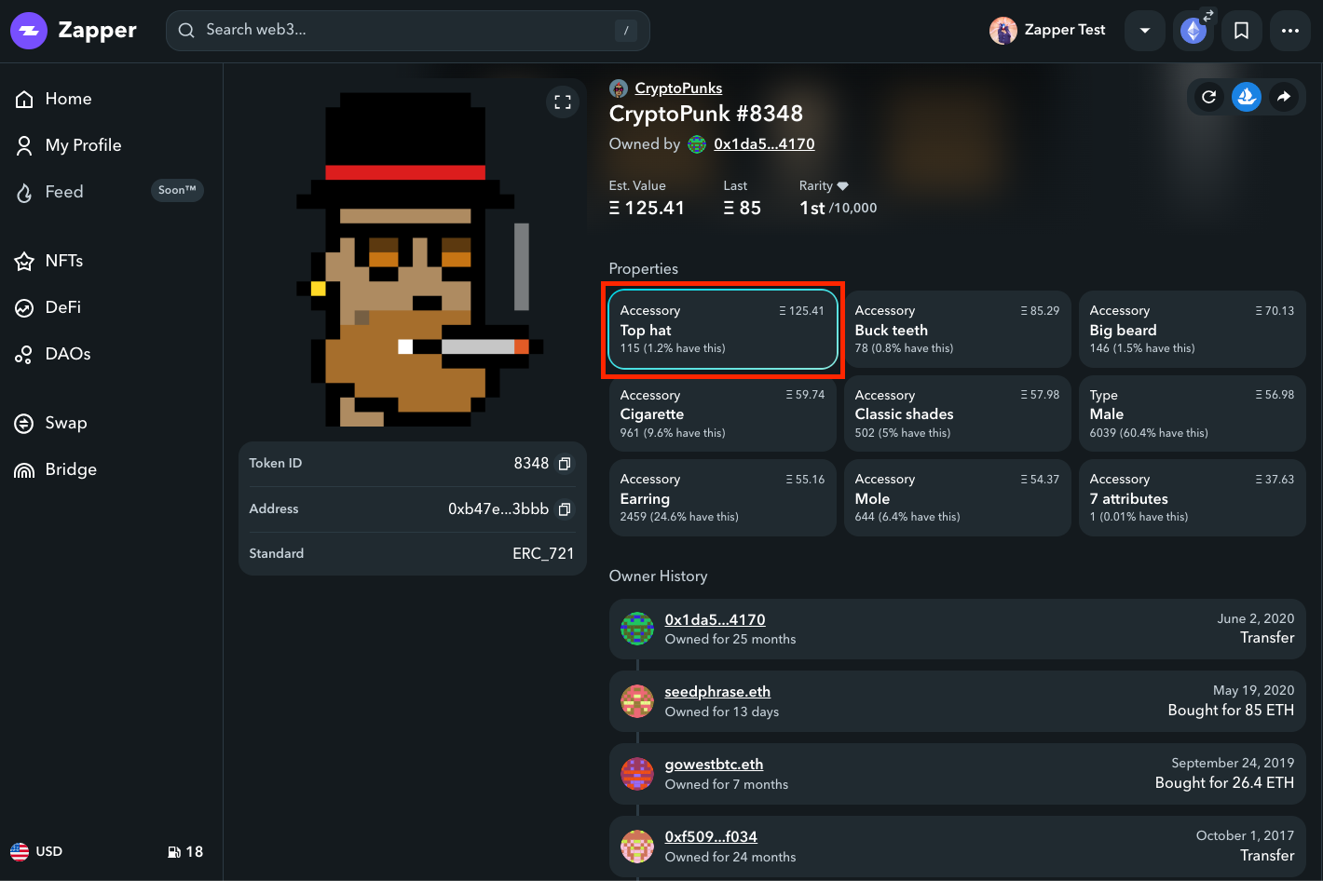Expand the Zapper Test account dropdown

click(1145, 31)
